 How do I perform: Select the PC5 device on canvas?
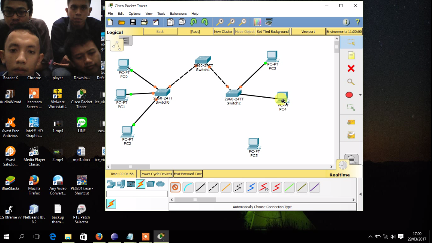pyautogui.click(x=253, y=144)
